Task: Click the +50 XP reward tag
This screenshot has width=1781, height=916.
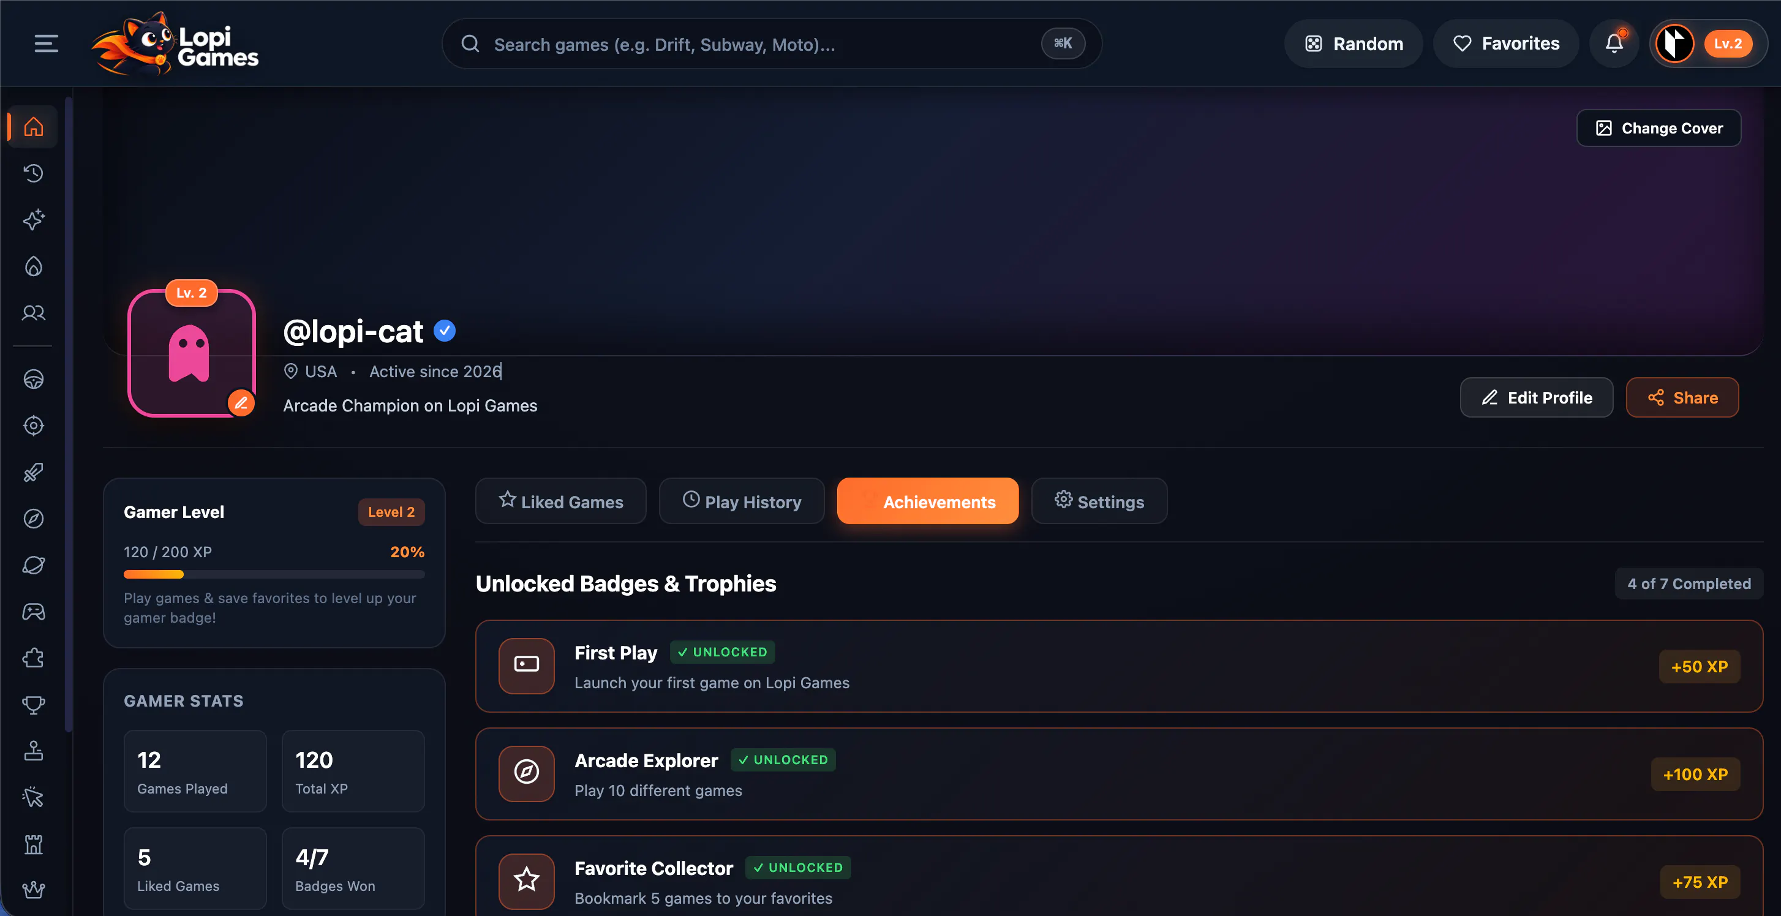Action: (1700, 666)
